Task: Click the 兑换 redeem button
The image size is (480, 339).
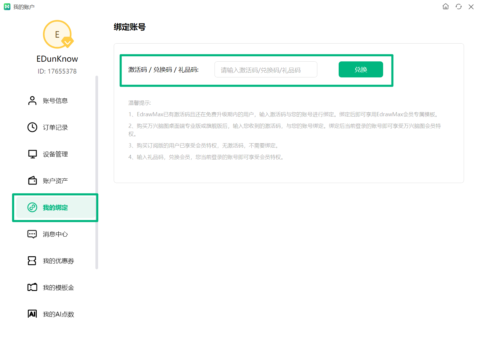Action: tap(361, 69)
